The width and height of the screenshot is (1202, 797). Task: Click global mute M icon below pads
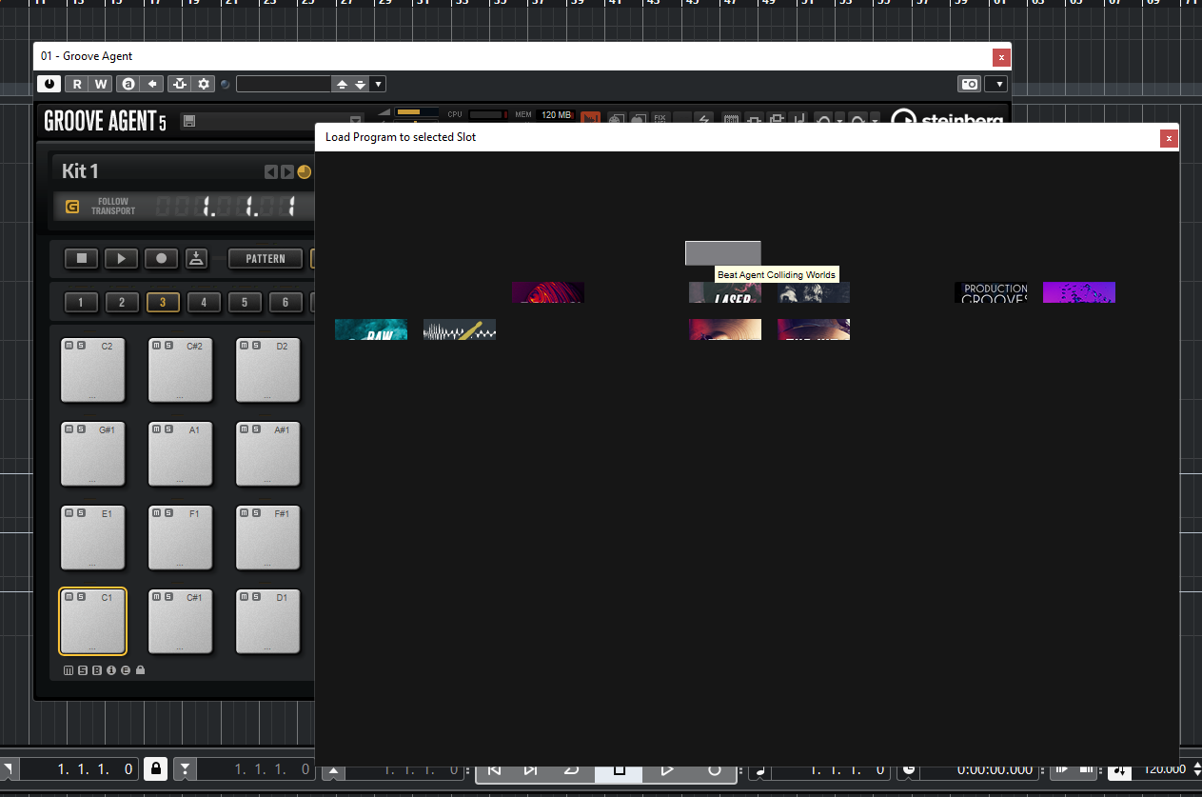(x=69, y=670)
